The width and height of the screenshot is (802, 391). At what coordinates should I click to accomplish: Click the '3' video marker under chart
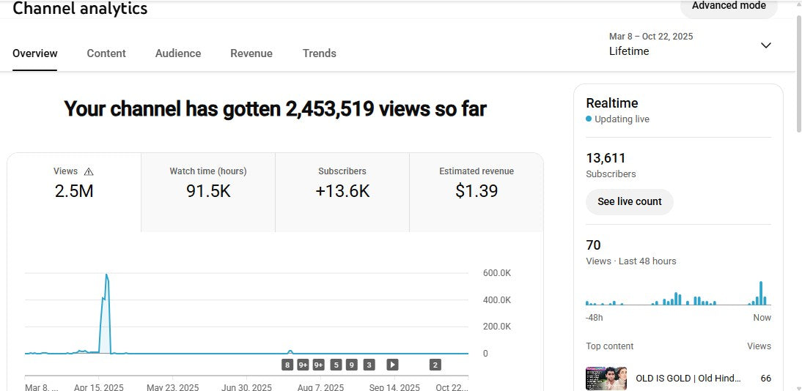369,365
